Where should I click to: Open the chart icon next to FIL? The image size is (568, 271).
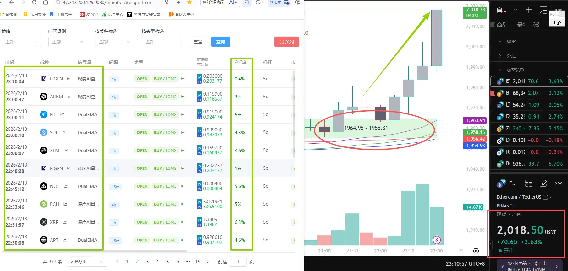62,114
